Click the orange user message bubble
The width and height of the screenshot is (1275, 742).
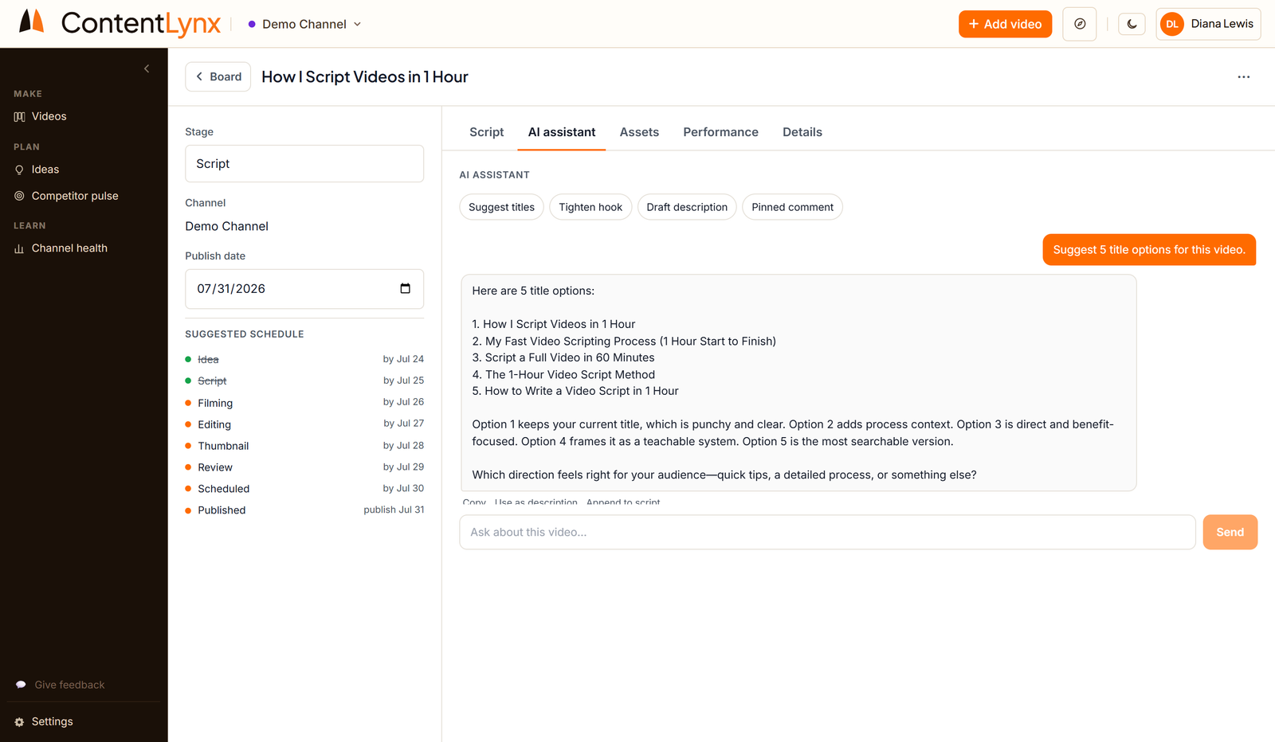[x=1149, y=249]
